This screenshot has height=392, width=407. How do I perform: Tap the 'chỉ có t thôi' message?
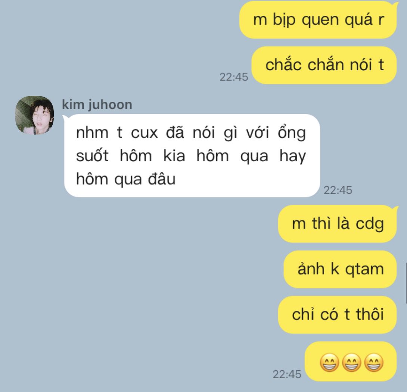(x=338, y=315)
